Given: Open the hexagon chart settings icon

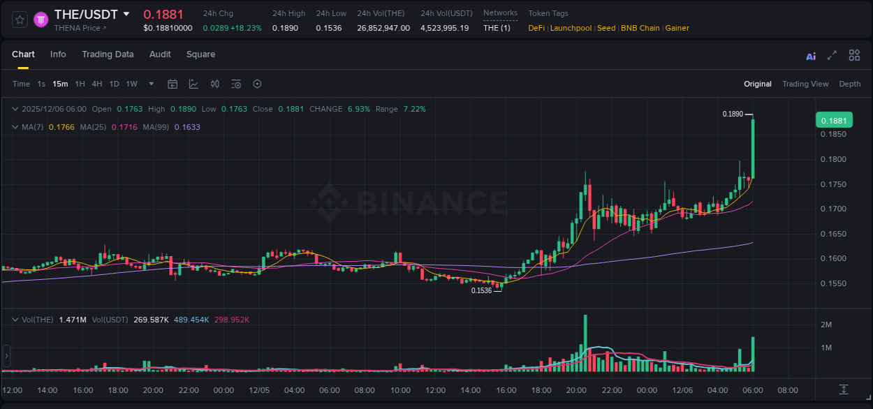Looking at the screenshot, I should pos(257,84).
